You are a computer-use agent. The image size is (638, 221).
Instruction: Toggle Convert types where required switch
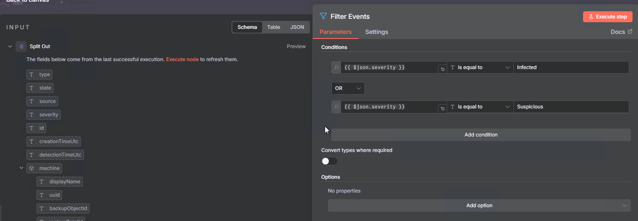329,161
